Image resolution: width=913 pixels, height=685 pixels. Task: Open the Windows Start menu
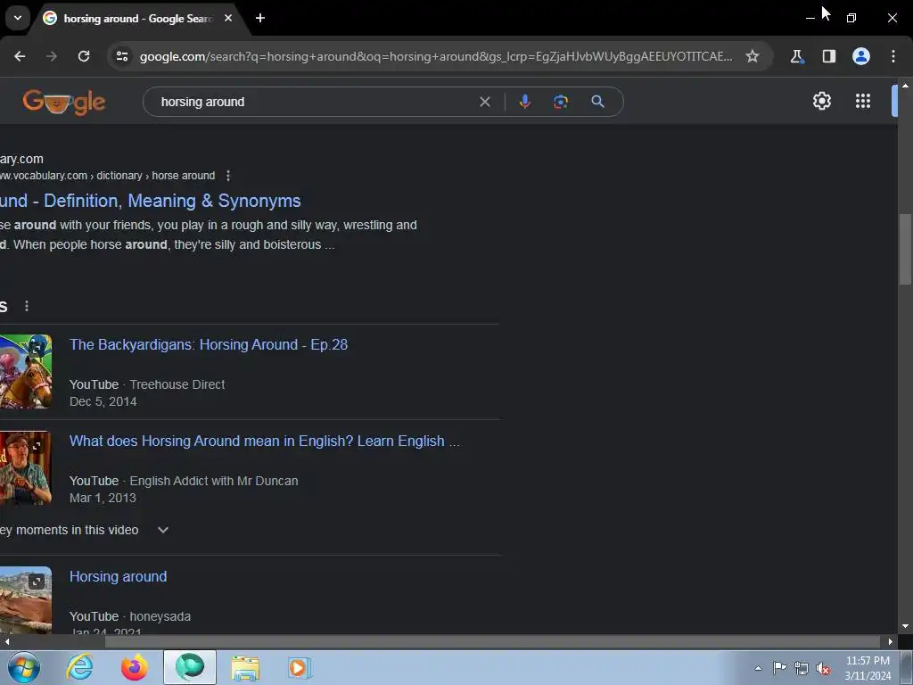point(24,667)
